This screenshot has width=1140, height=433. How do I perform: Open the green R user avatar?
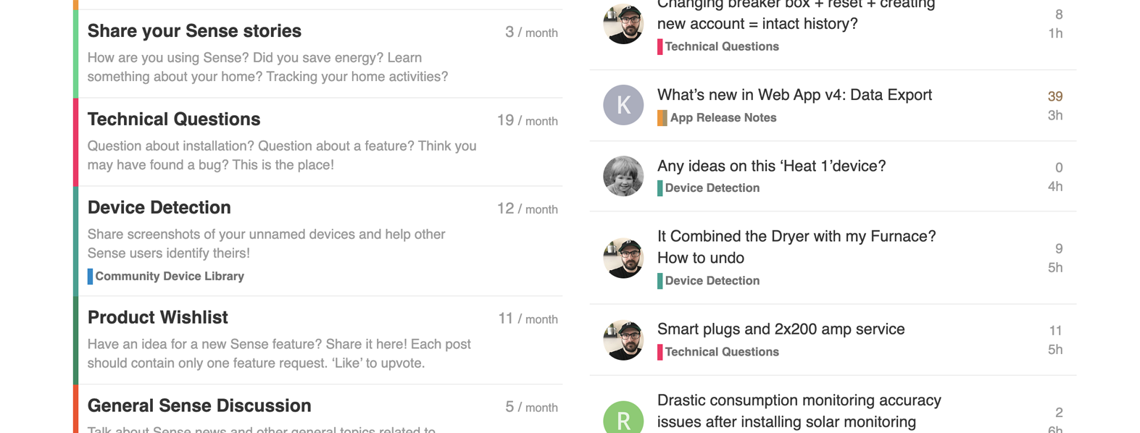pos(623,417)
